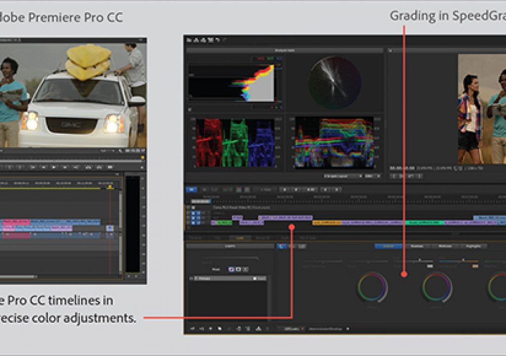The height and width of the screenshot is (356, 506).
Task: Toggle the Primary layer's eye visibility
Action: [191, 278]
